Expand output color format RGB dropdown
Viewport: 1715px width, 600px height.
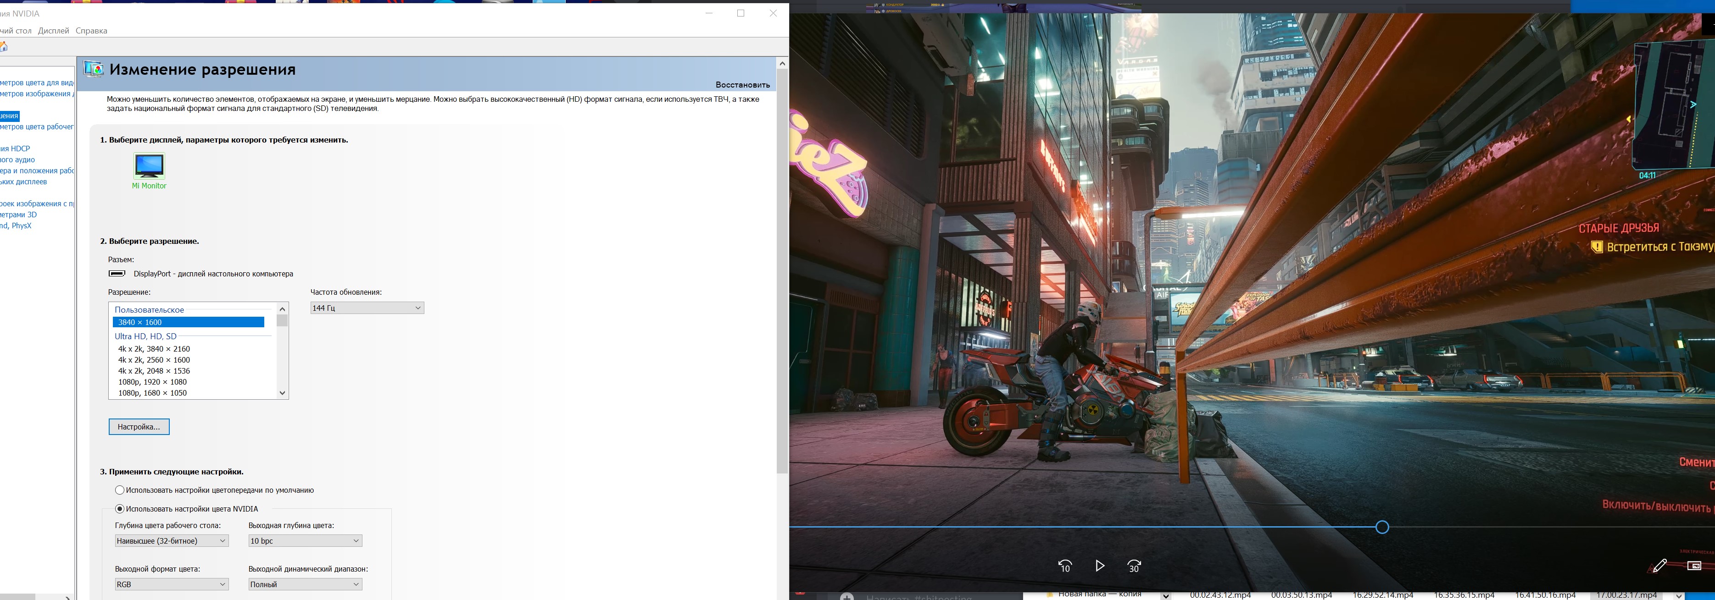(171, 584)
